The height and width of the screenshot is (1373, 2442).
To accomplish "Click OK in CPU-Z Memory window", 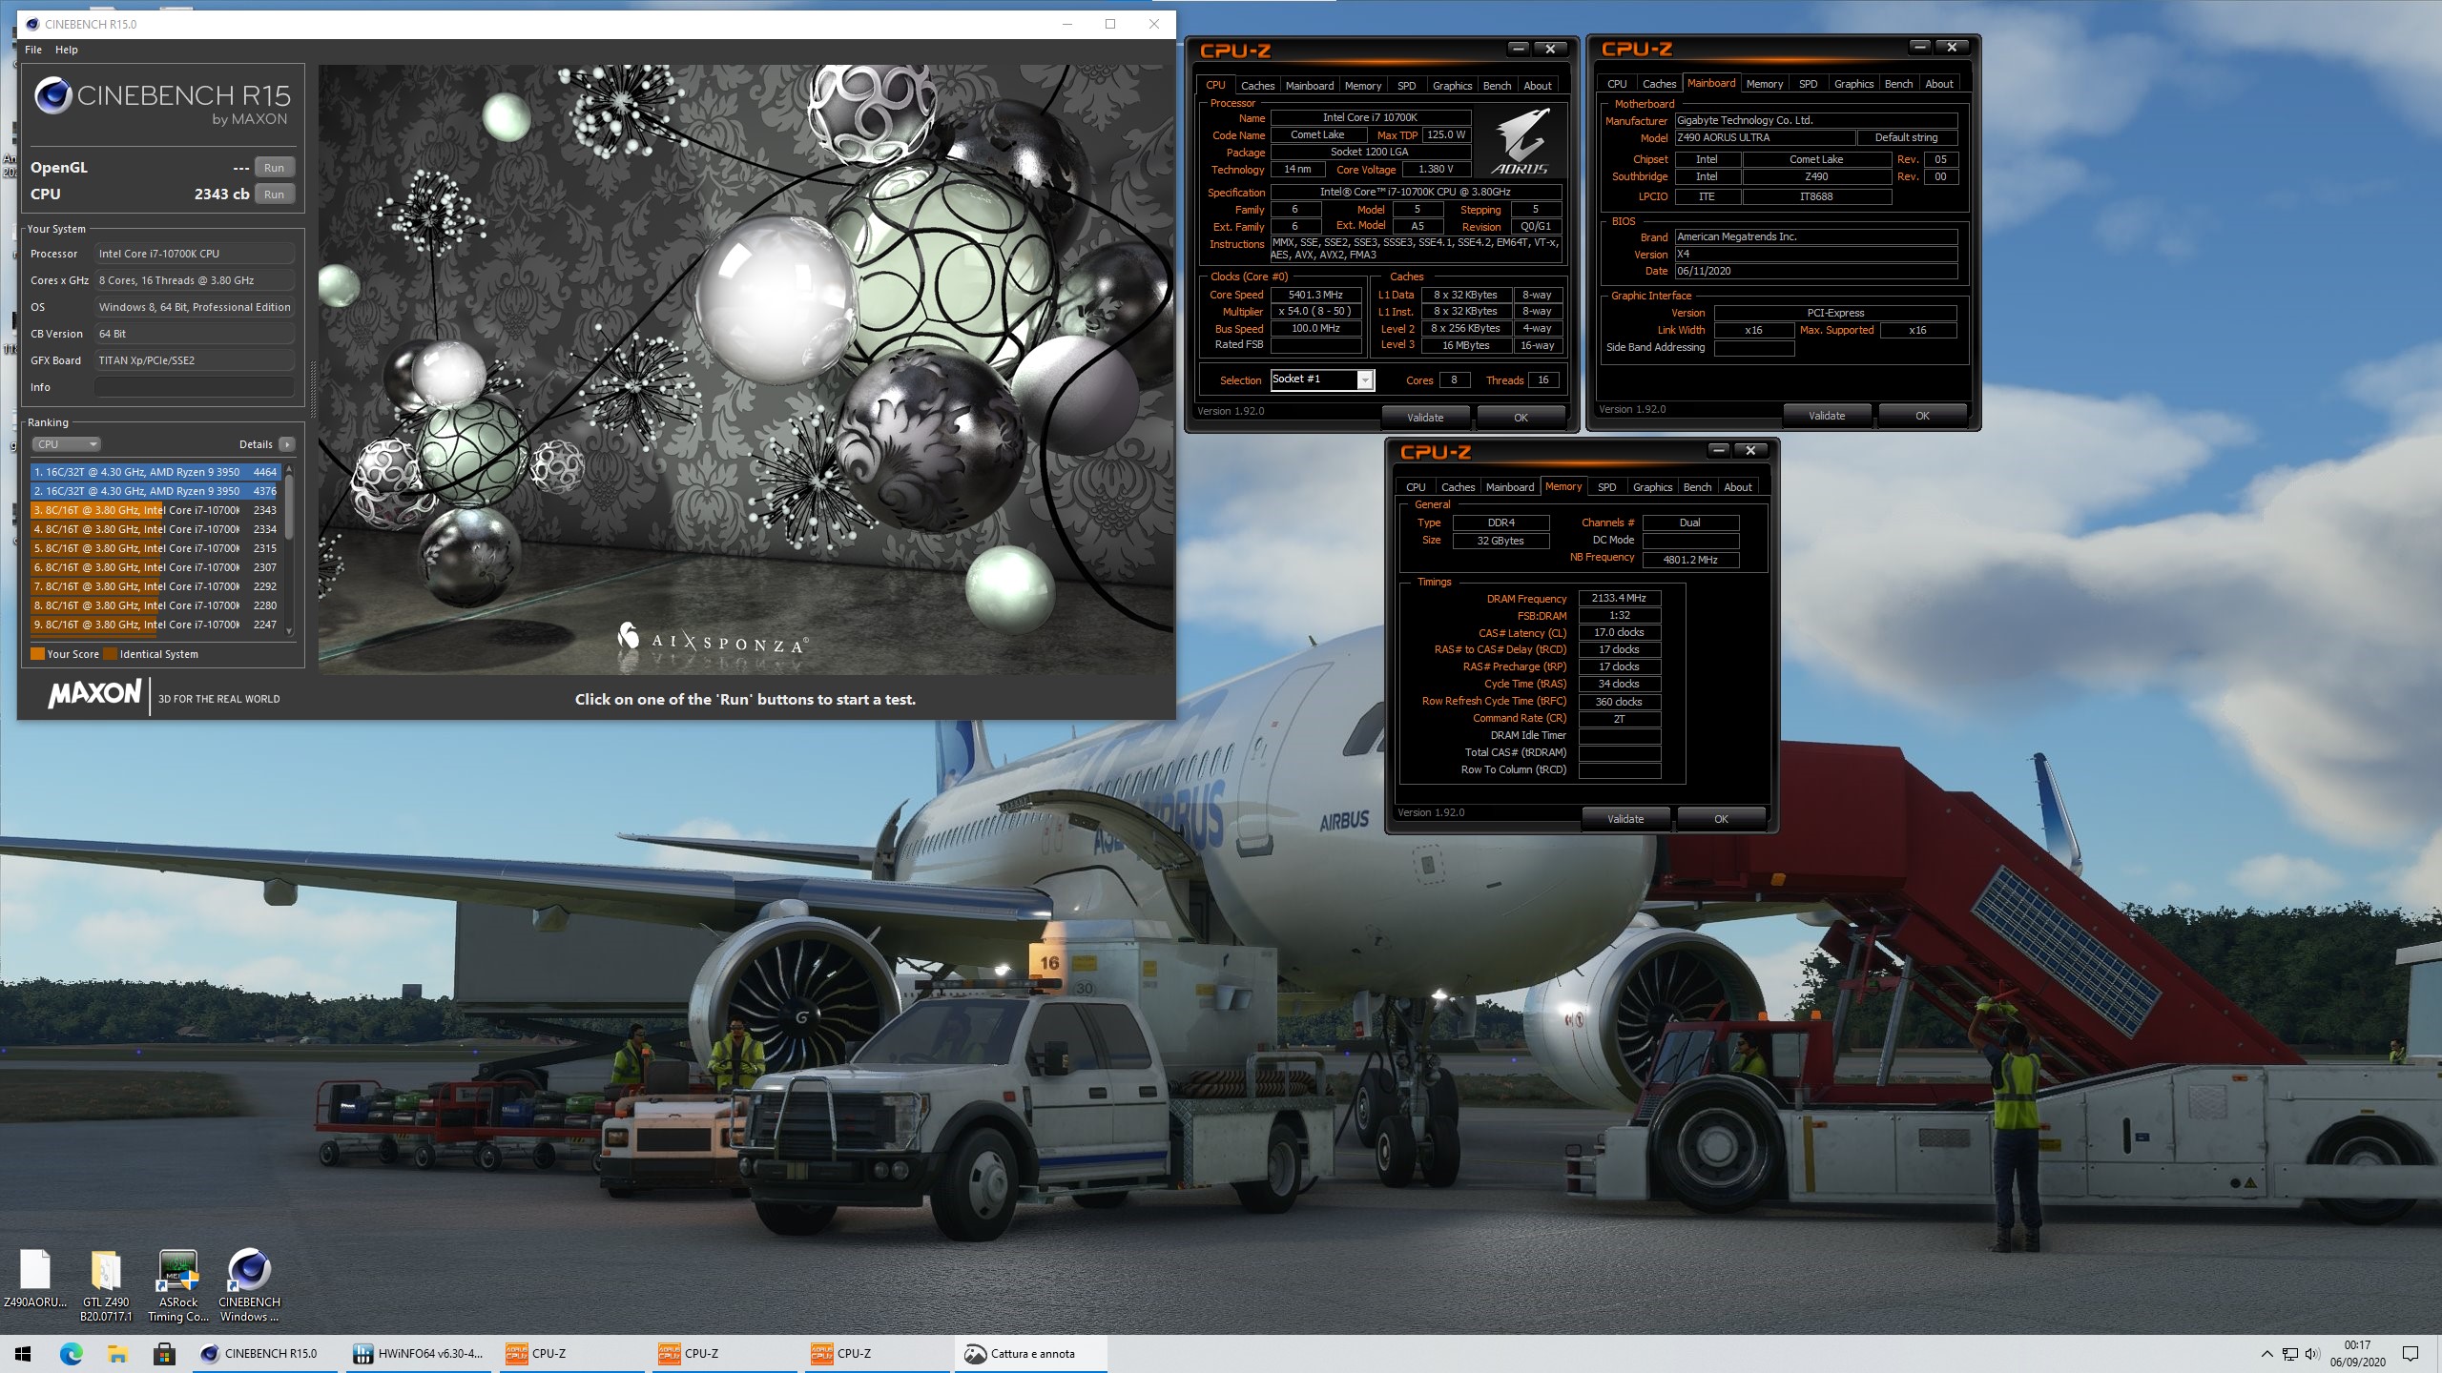I will click(x=1721, y=819).
